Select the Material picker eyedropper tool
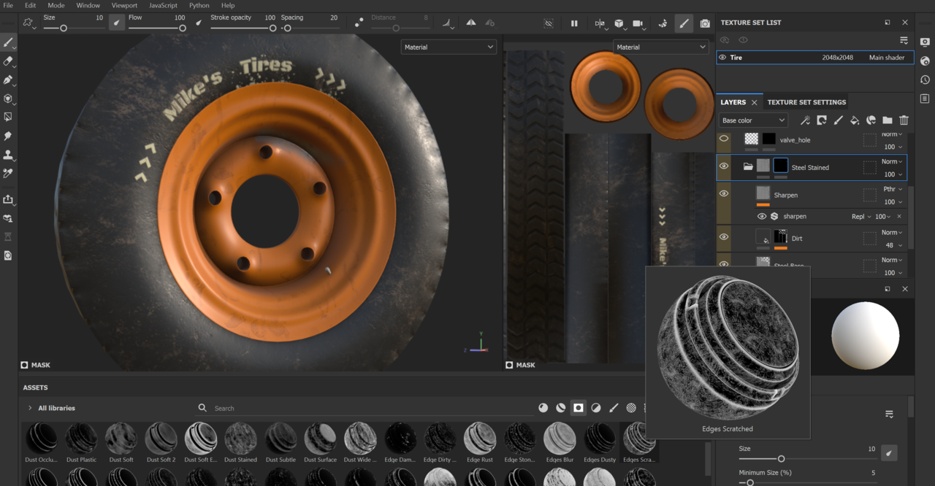Image resolution: width=935 pixels, height=486 pixels. [x=8, y=173]
